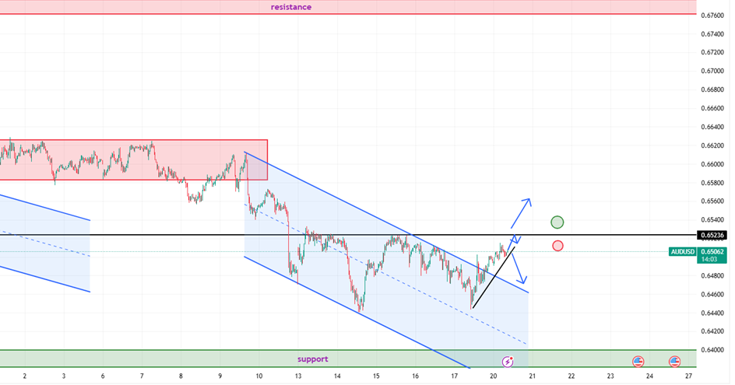Click the 0.65236 price label on axis

coord(713,235)
